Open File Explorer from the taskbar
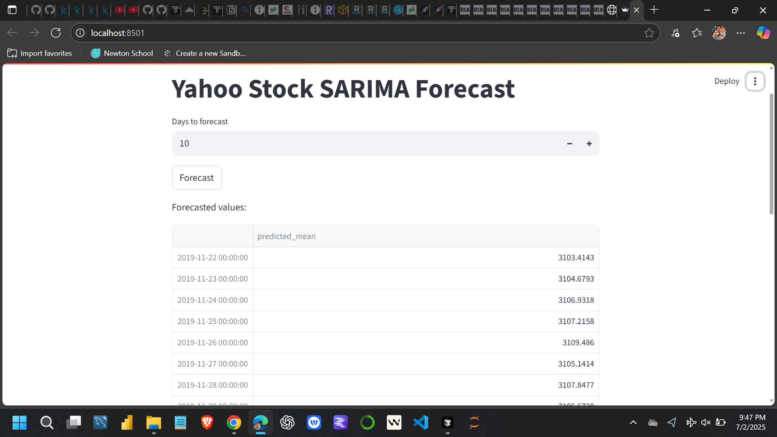The width and height of the screenshot is (777, 437). pyautogui.click(x=153, y=422)
